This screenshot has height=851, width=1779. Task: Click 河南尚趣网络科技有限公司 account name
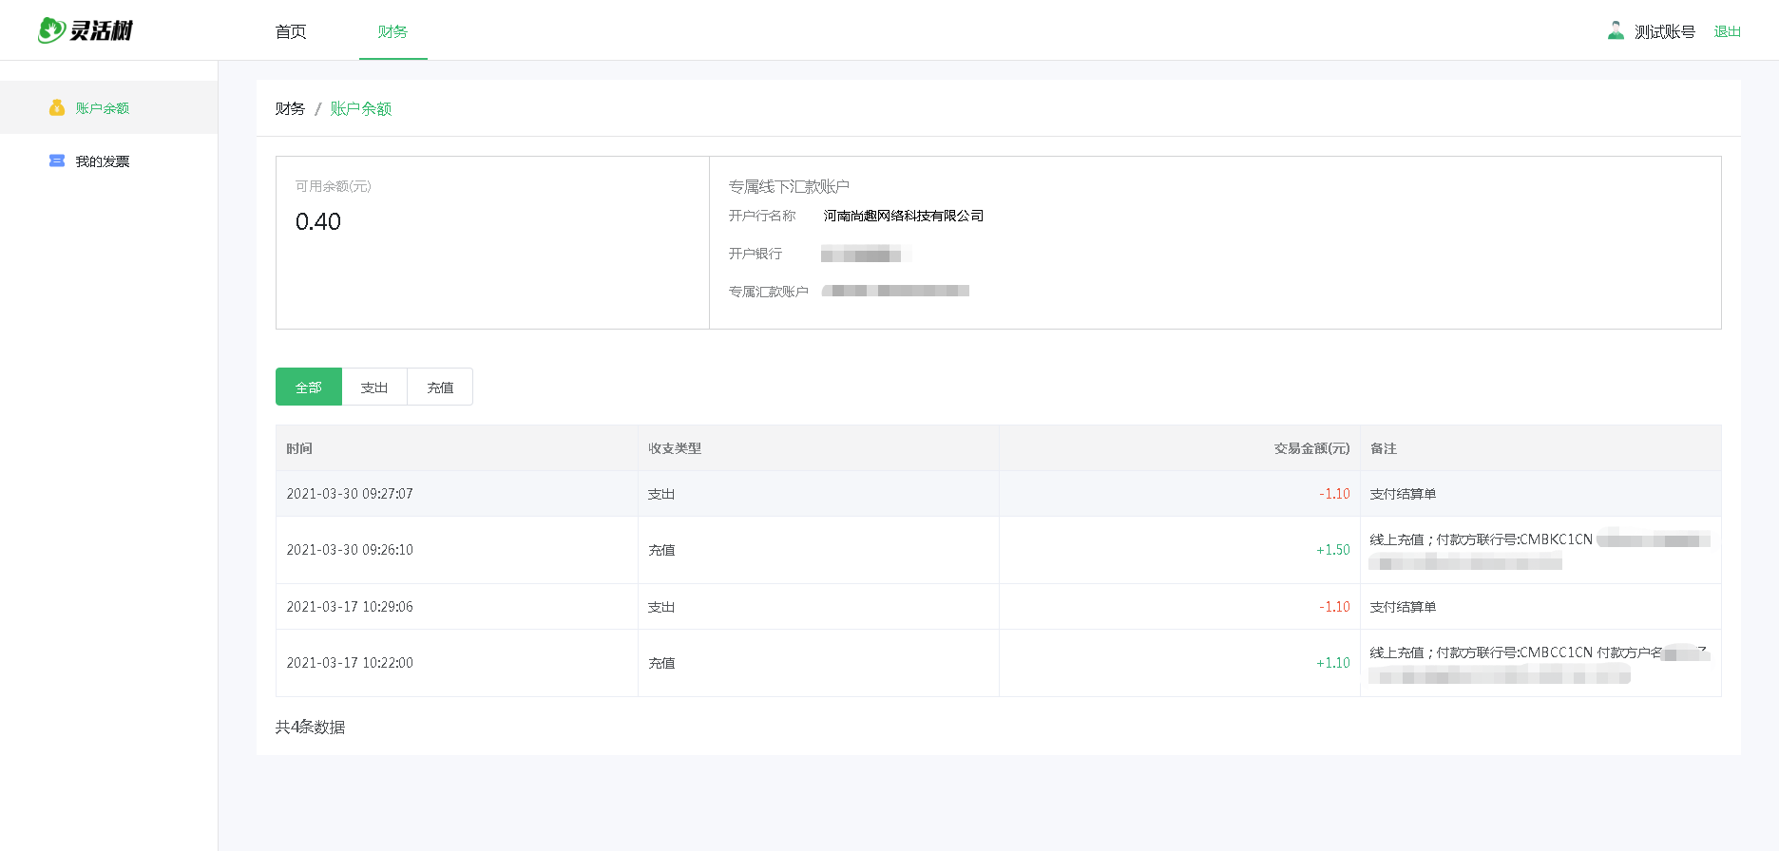pyautogui.click(x=904, y=216)
